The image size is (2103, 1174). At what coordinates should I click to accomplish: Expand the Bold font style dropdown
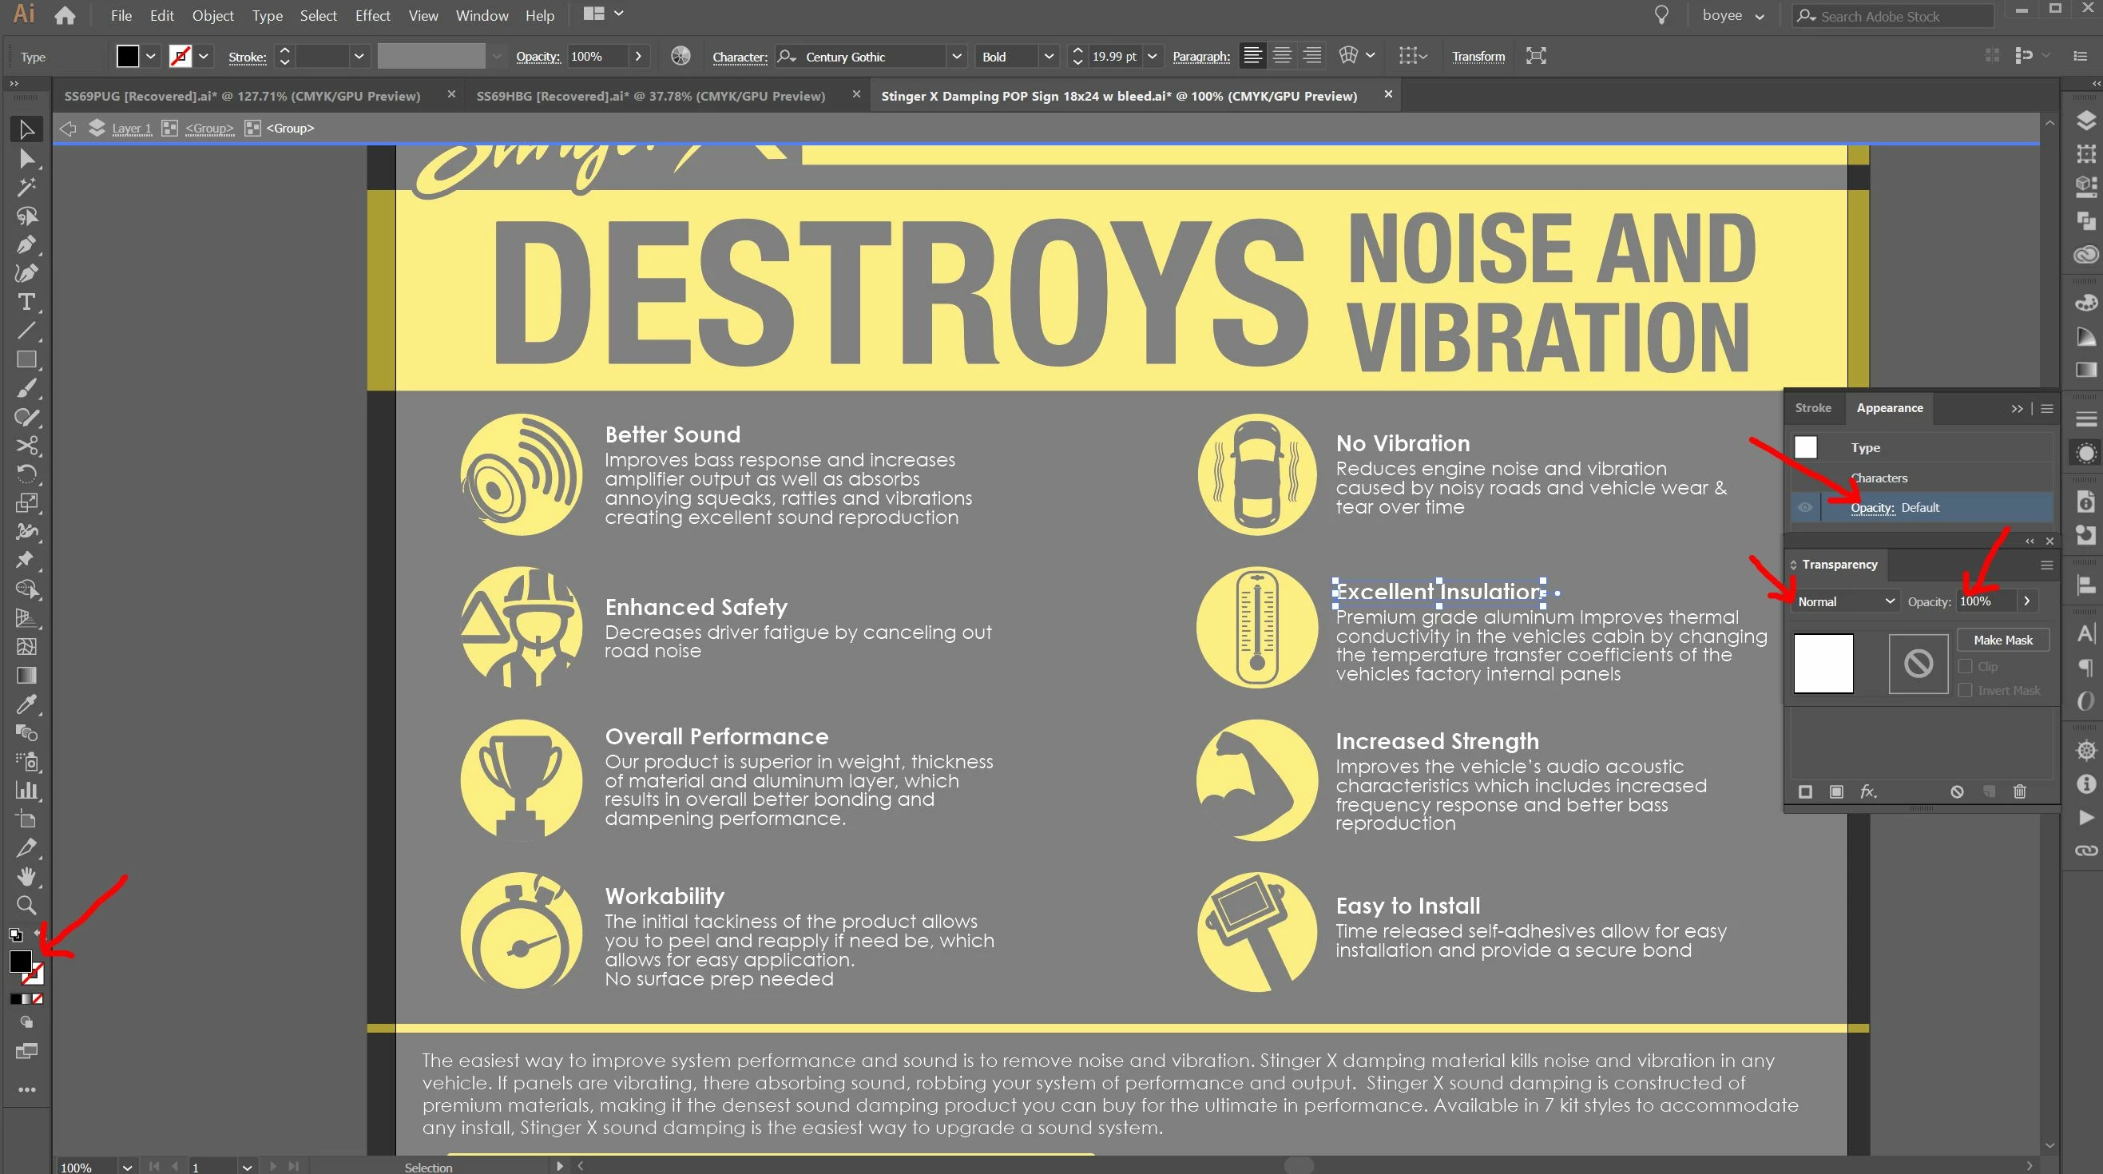coord(1048,57)
